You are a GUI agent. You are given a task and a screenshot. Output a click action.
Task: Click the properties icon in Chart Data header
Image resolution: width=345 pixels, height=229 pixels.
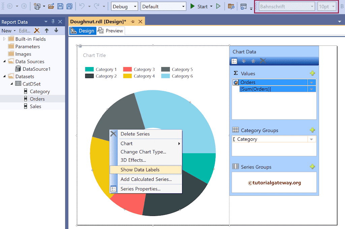coord(235,61)
